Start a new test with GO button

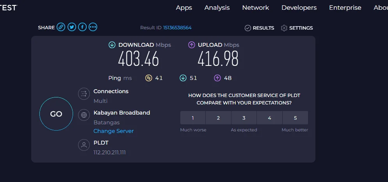56,114
